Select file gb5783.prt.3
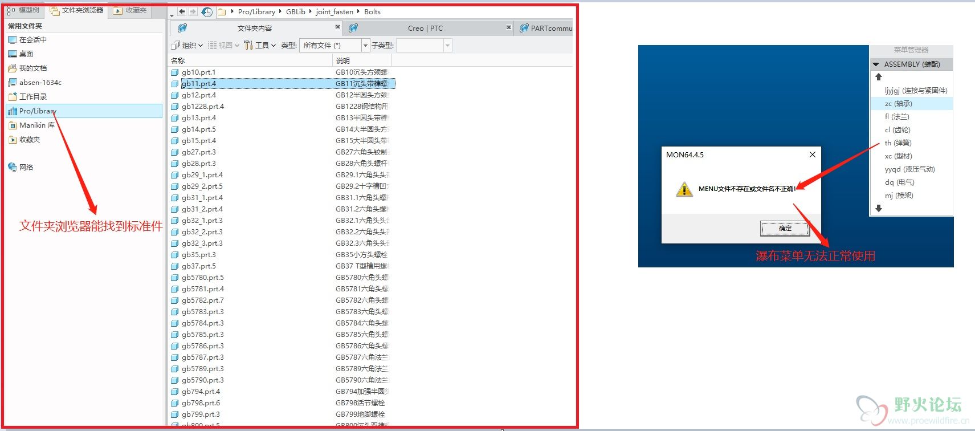Image resolution: width=975 pixels, height=431 pixels. pyautogui.click(x=203, y=312)
